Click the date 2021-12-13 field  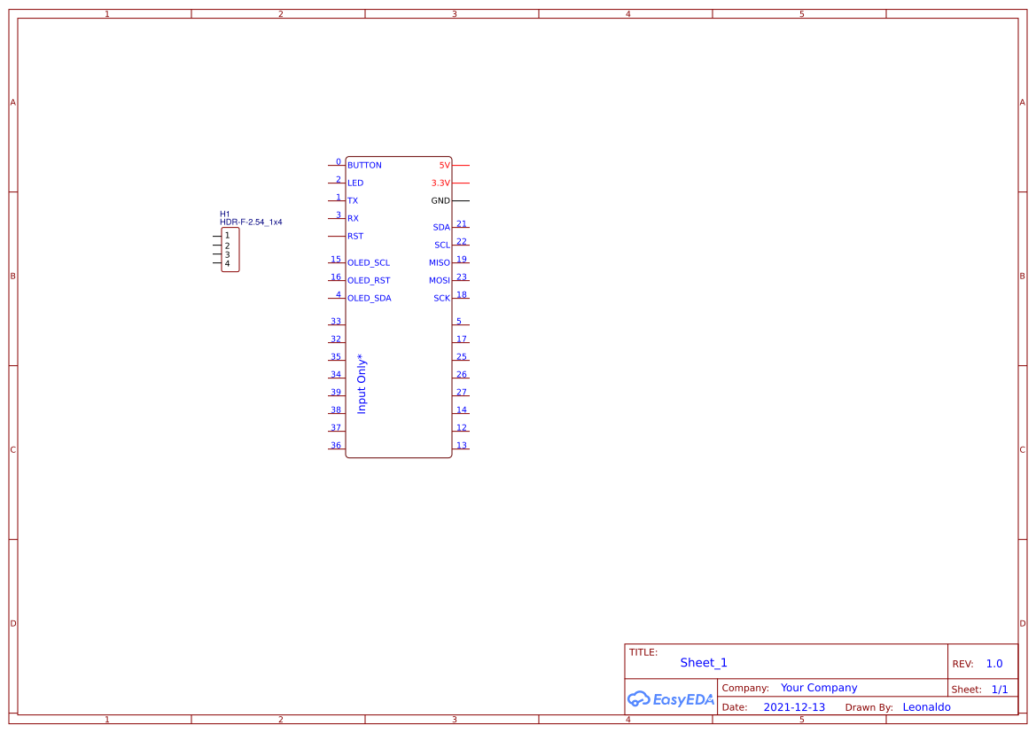pyautogui.click(x=794, y=706)
